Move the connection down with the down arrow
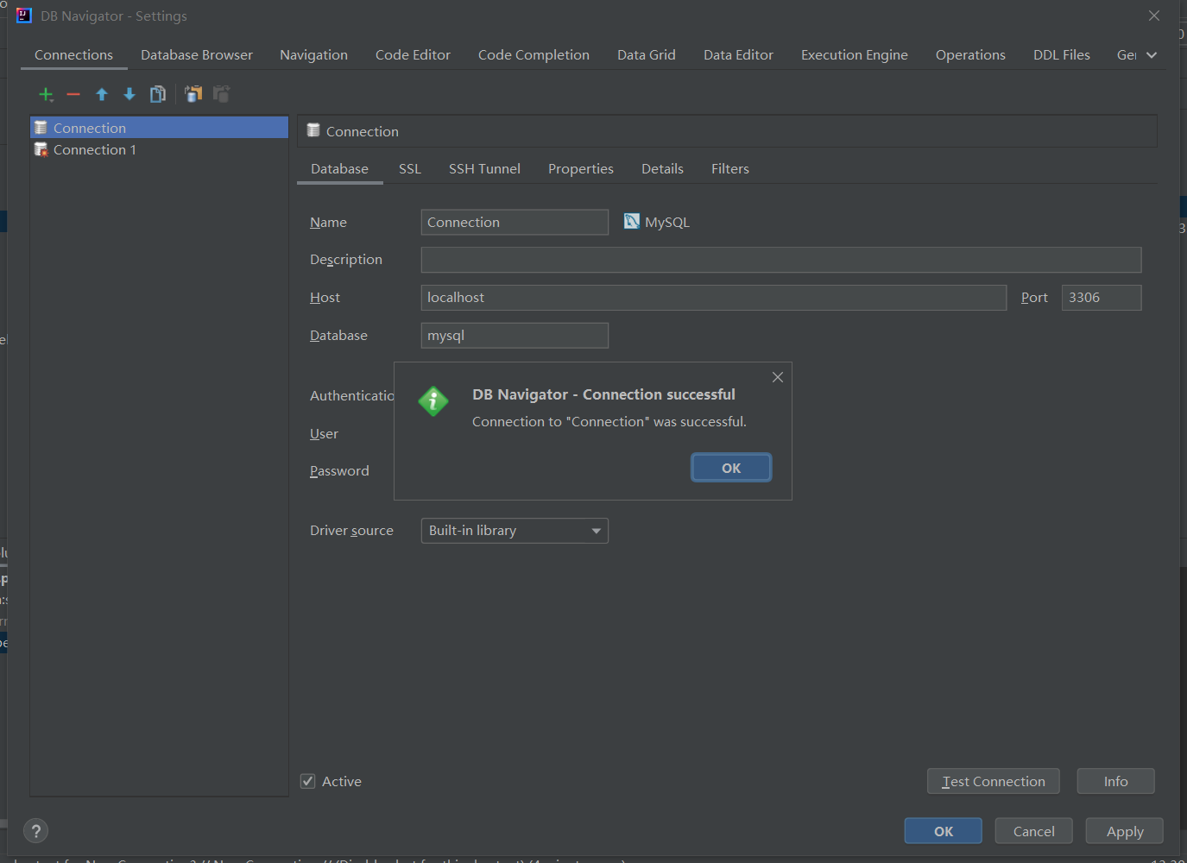Viewport: 1187px width, 863px height. pyautogui.click(x=129, y=94)
